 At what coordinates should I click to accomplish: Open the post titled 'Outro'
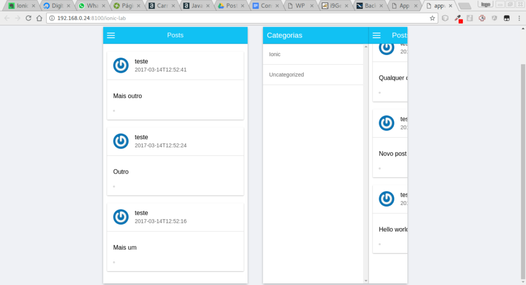121,172
